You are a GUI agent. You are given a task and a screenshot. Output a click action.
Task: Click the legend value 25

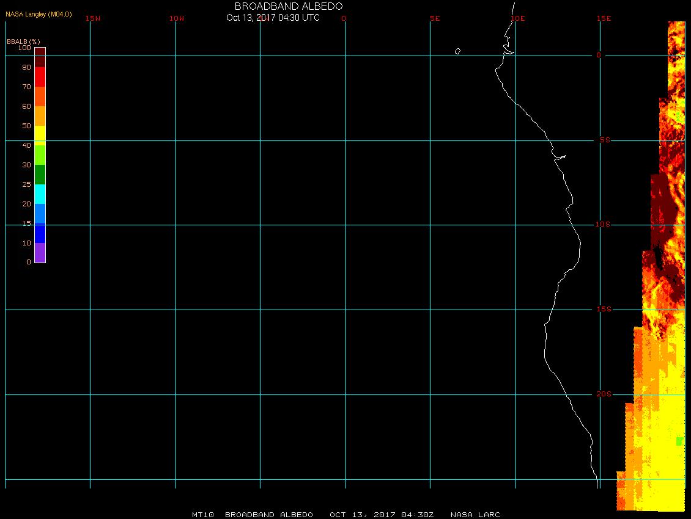[27, 184]
